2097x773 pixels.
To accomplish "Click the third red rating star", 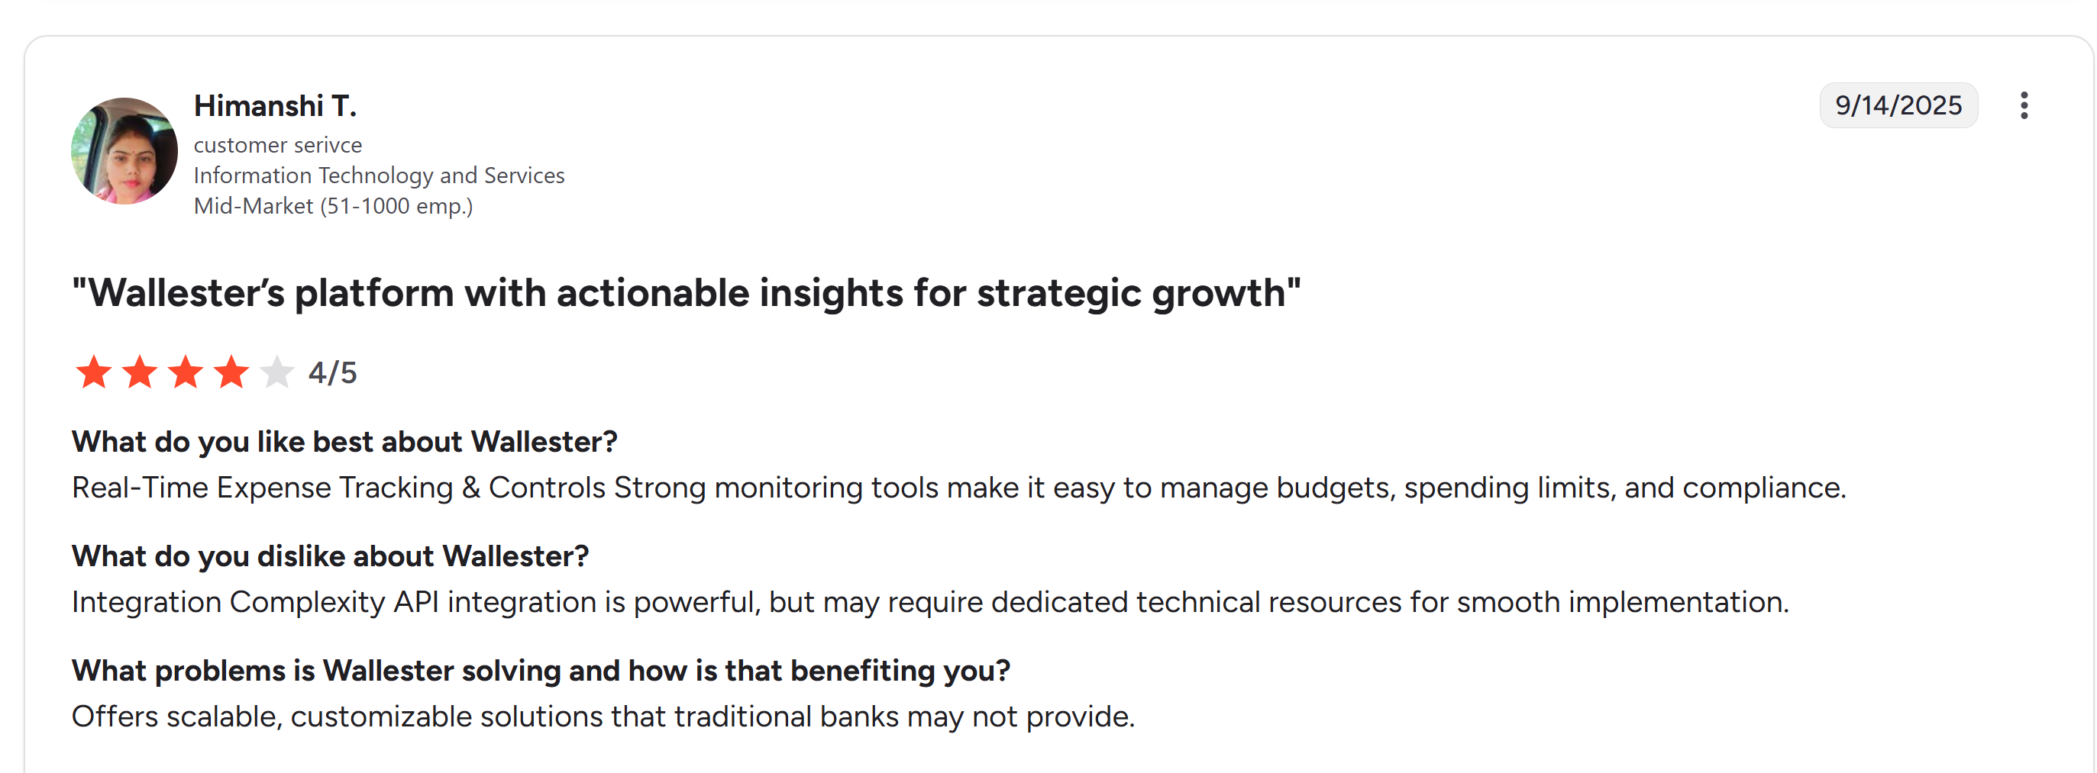I will [186, 372].
